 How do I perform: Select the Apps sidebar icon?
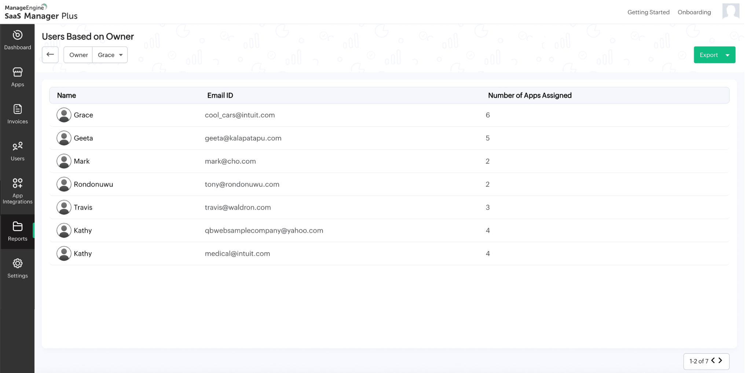[17, 77]
